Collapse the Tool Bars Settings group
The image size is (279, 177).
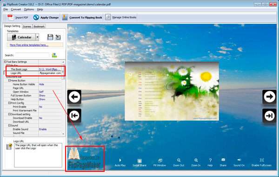click(x=5, y=61)
